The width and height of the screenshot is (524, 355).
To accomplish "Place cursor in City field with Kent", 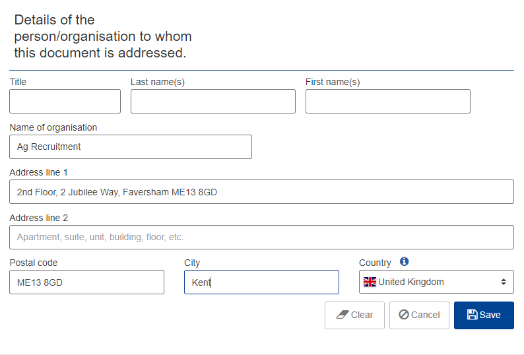I will tap(261, 282).
